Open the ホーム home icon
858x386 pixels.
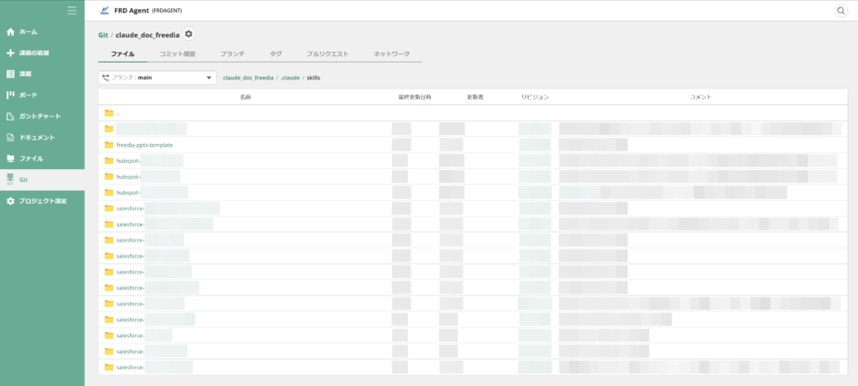click(x=10, y=32)
